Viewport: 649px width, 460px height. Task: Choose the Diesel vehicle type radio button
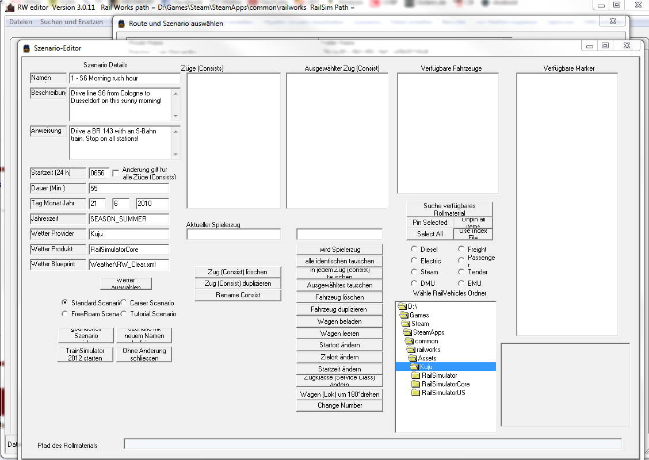pos(414,250)
